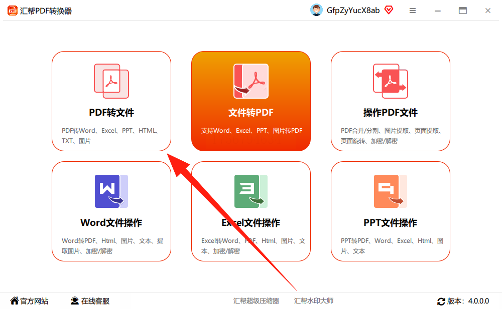Click the refresh icon beside 版本
The image size is (502, 309).
[x=441, y=301]
